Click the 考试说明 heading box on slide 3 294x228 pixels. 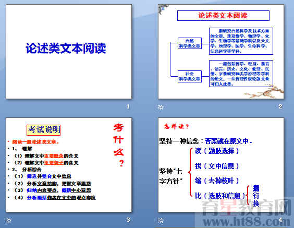pos(43,130)
